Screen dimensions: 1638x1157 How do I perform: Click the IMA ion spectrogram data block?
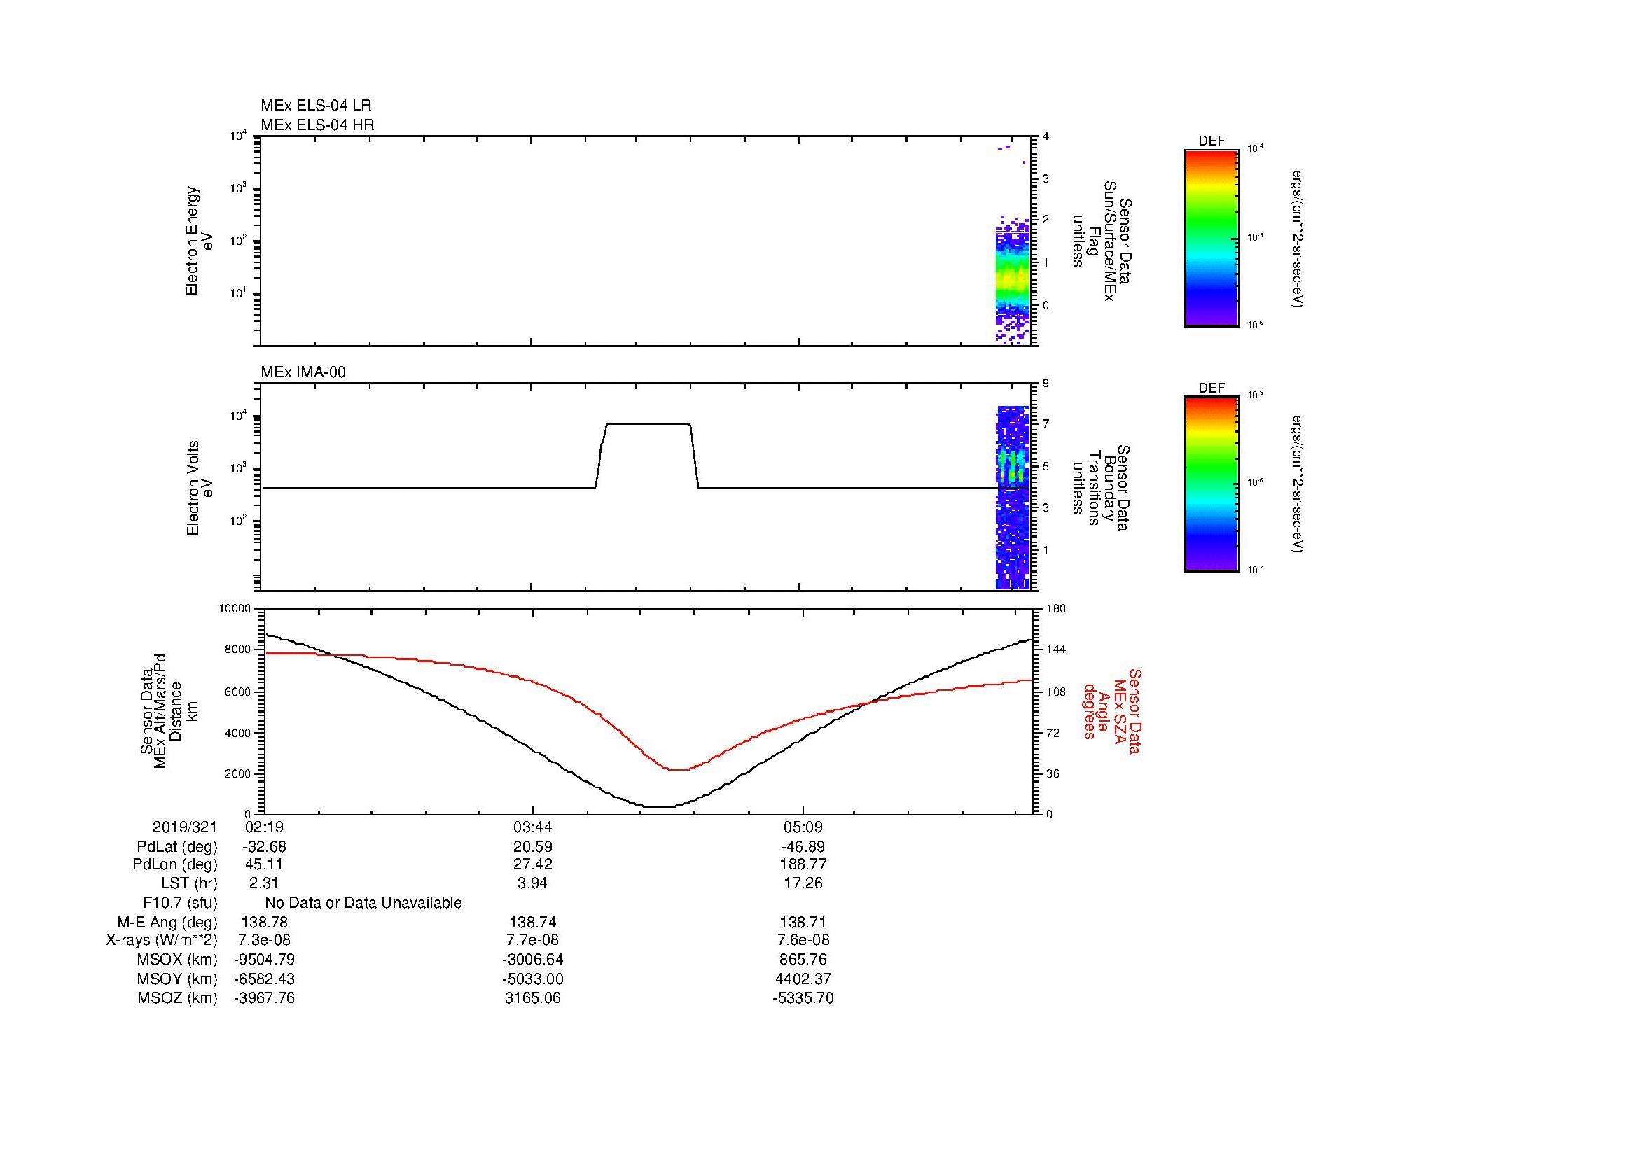click(1013, 498)
